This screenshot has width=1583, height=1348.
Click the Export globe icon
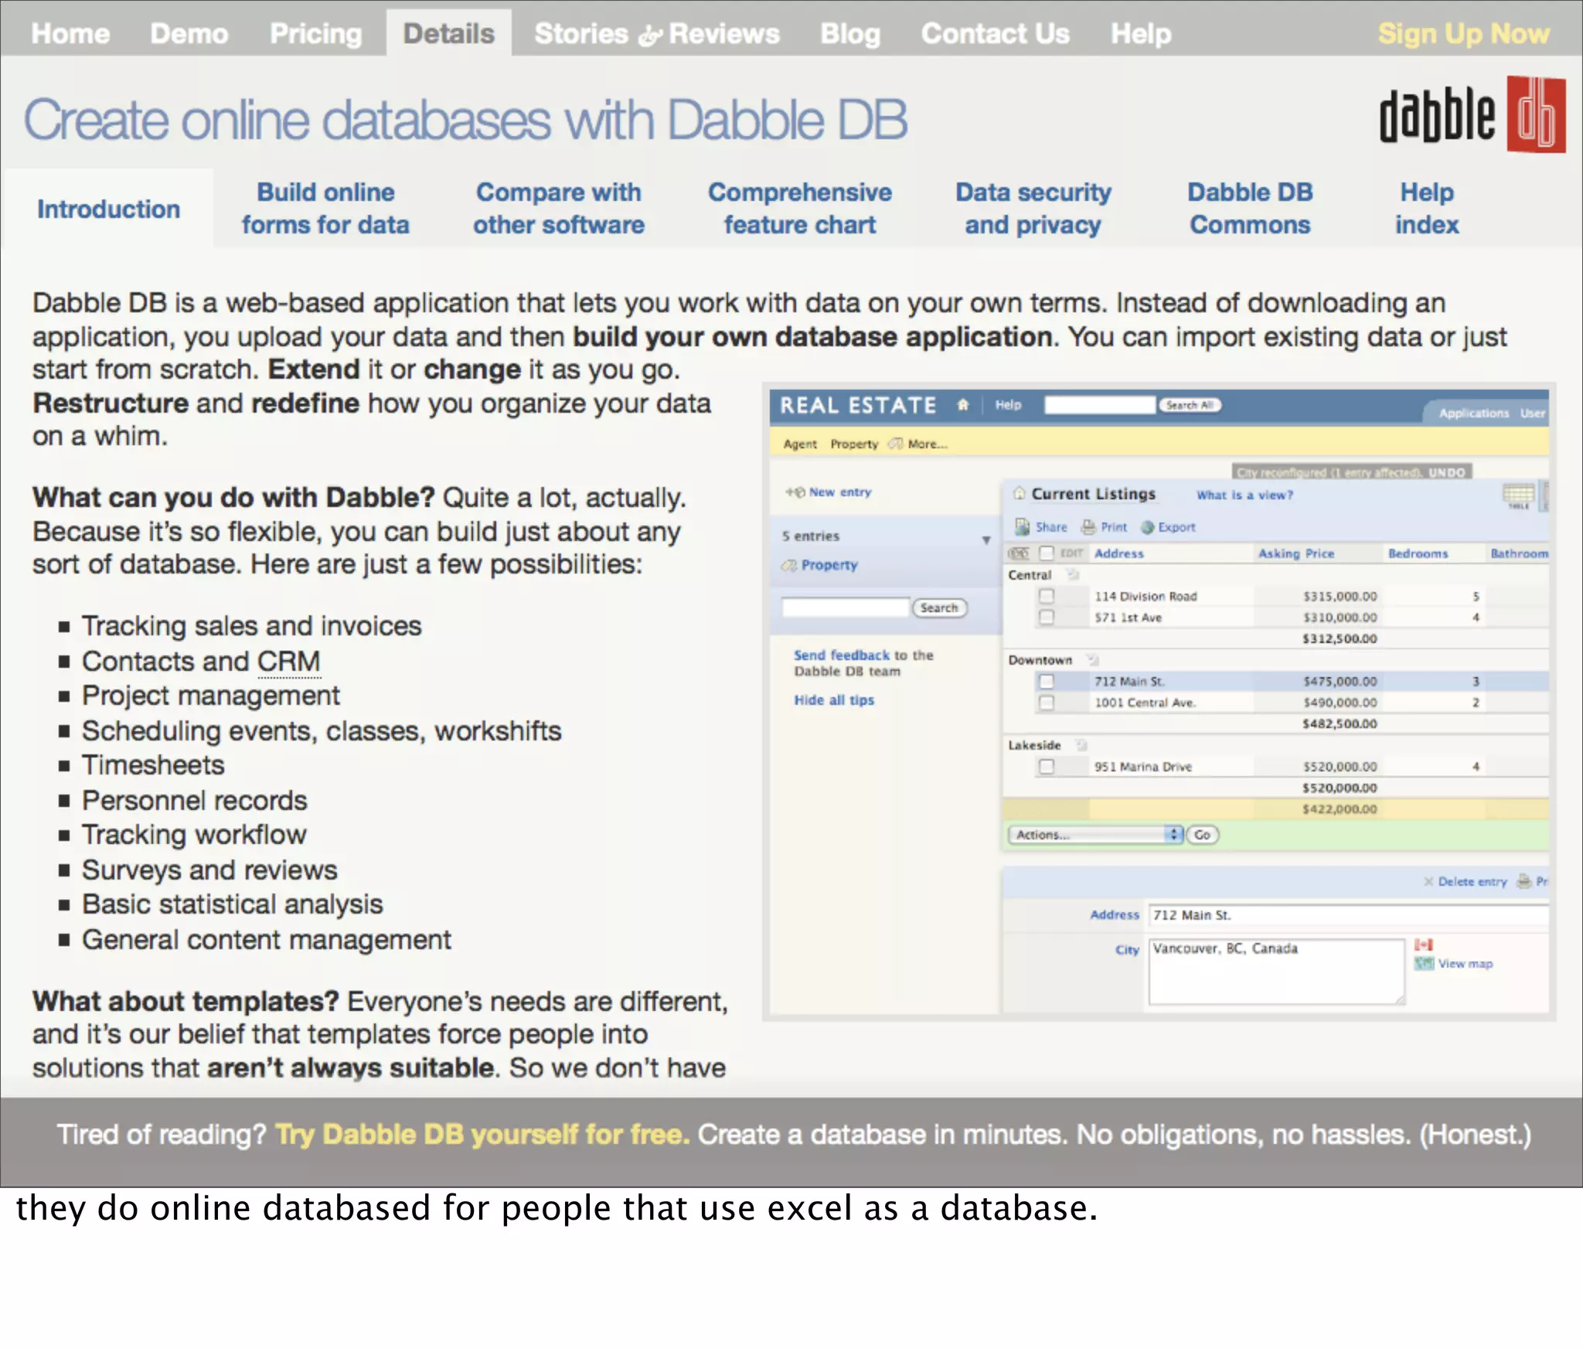click(x=1147, y=527)
